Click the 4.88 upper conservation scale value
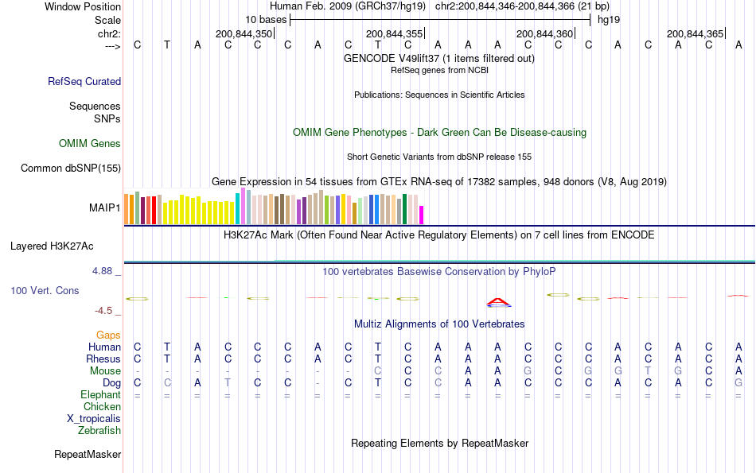 [x=102, y=271]
